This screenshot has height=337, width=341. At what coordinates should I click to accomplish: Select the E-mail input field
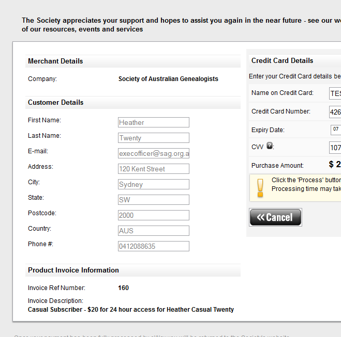(154, 153)
